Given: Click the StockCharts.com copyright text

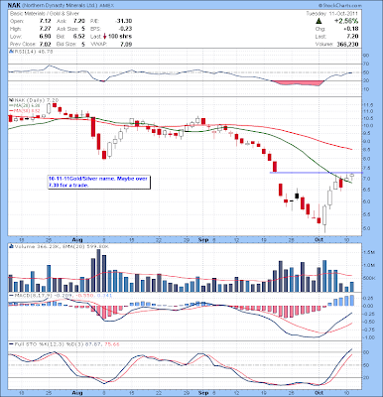Looking at the screenshot, I should tap(340, 6).
